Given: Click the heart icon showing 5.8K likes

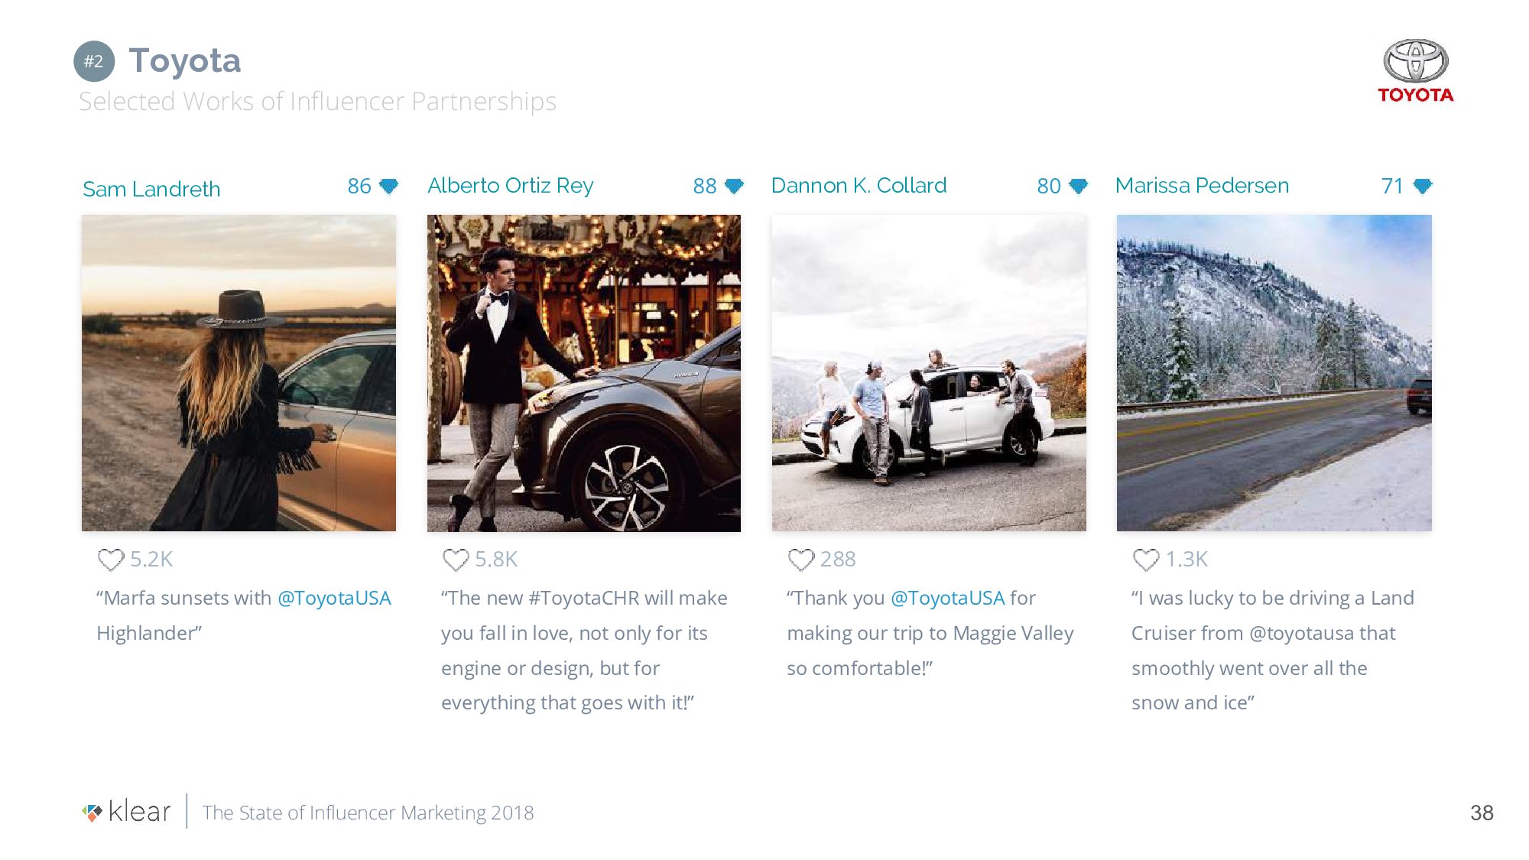Looking at the screenshot, I should pos(456,560).
